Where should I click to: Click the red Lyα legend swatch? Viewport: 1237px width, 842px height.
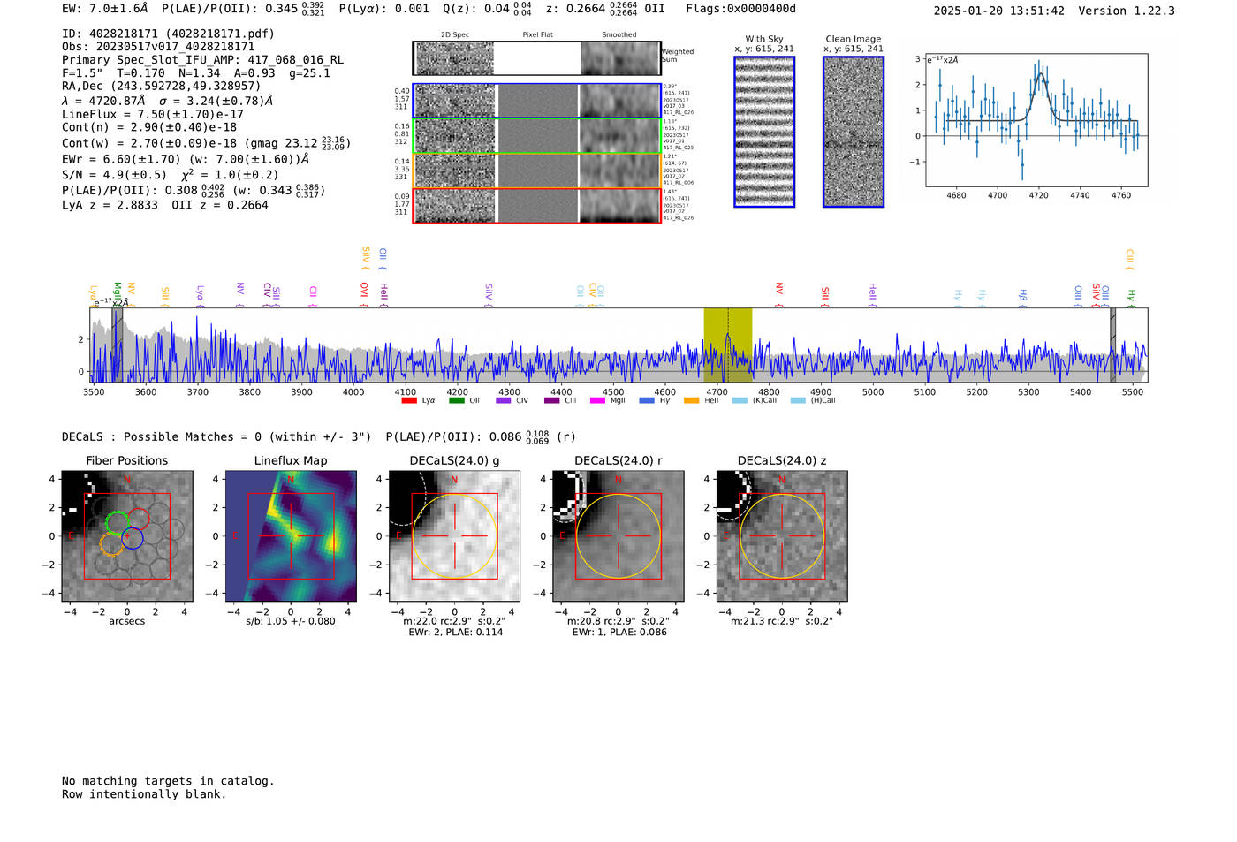409,400
